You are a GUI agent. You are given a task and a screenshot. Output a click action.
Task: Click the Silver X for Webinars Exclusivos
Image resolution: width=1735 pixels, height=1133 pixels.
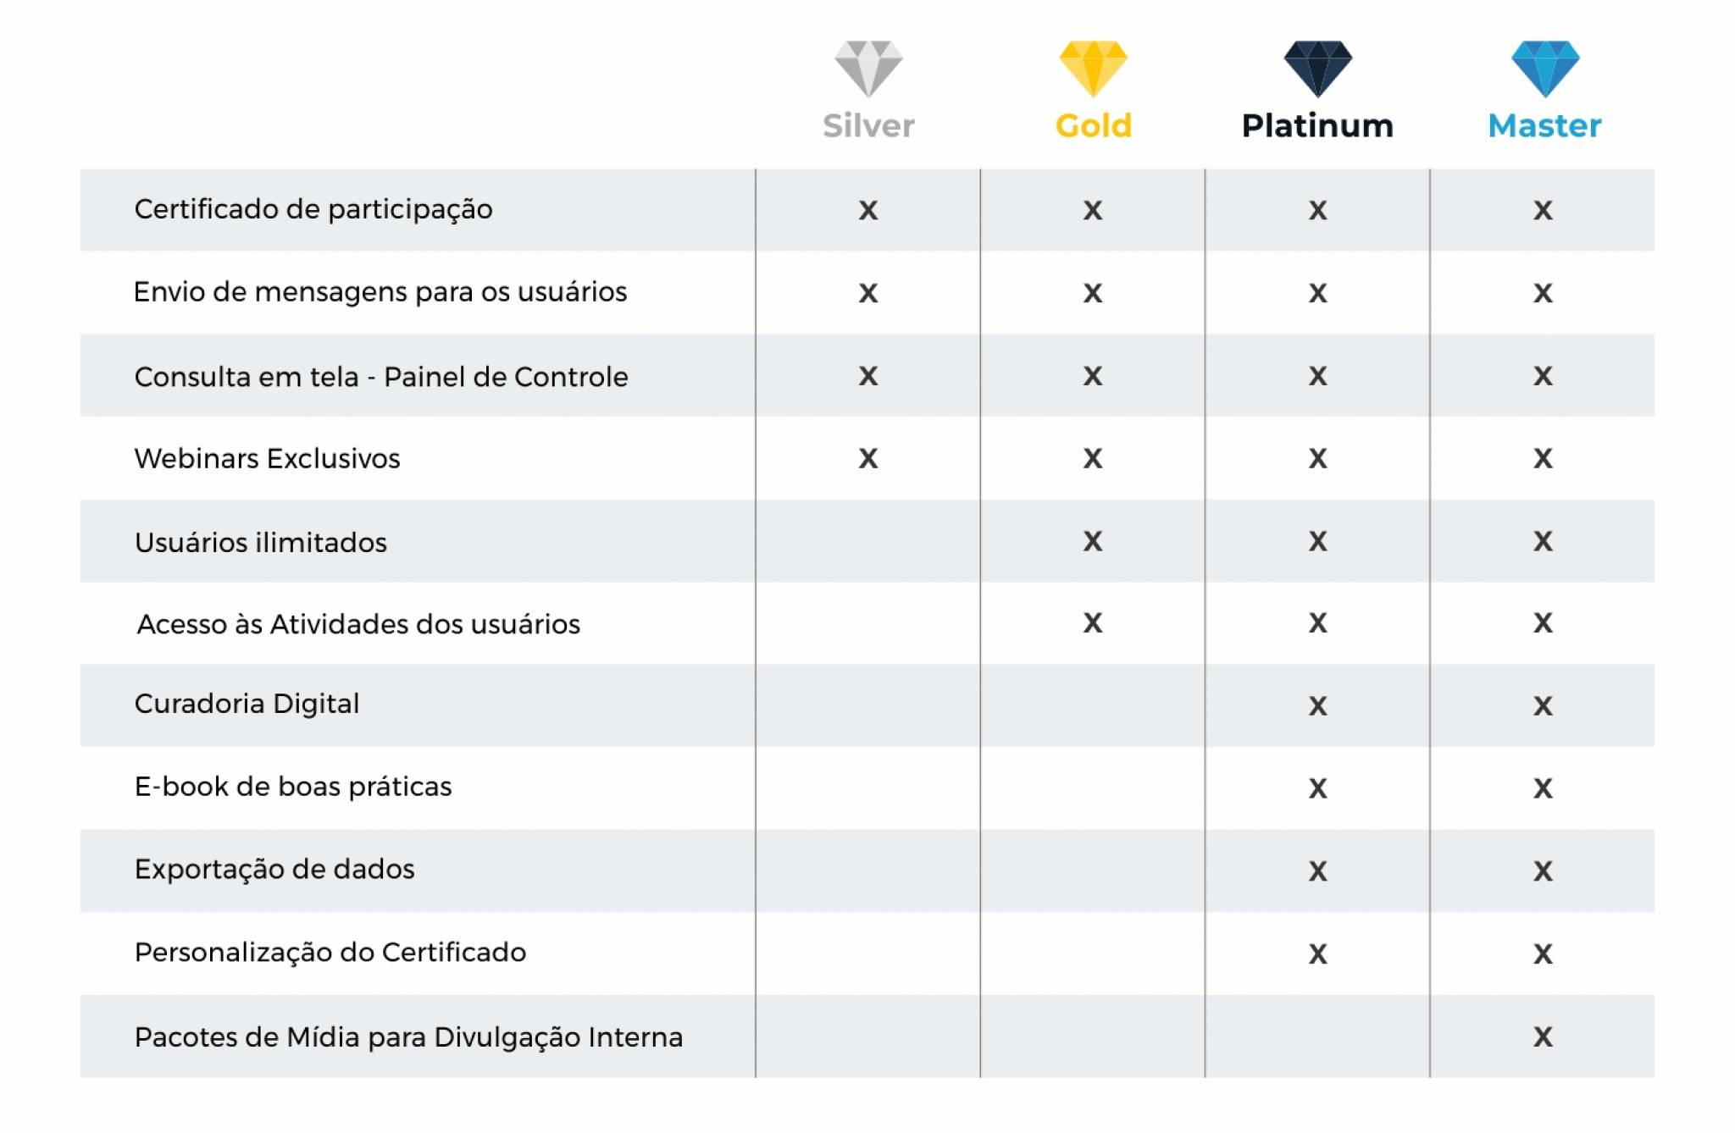click(x=868, y=458)
